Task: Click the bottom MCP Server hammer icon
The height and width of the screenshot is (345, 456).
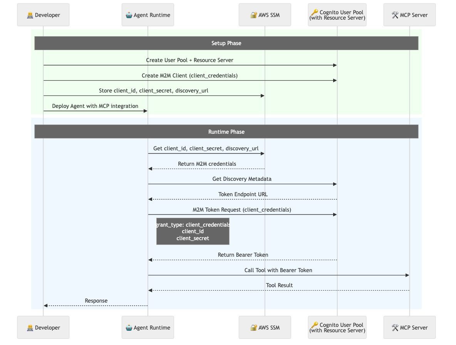Action: click(395, 327)
